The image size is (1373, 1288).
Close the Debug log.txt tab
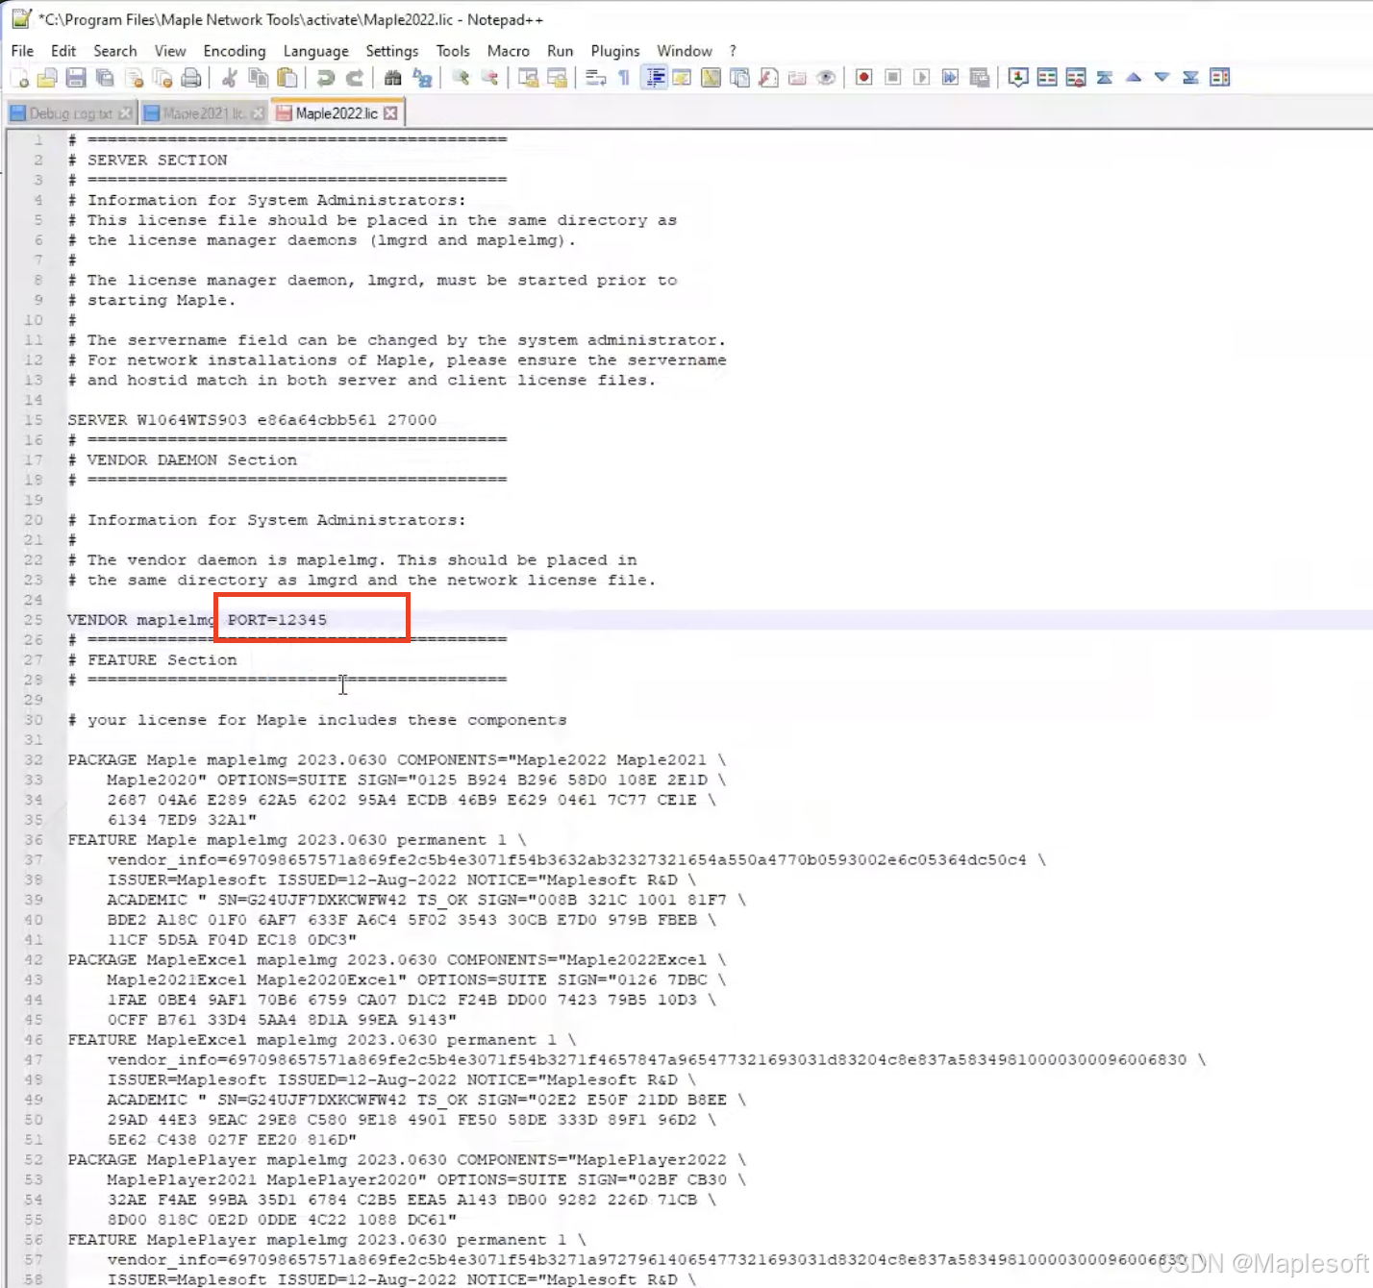[125, 113]
